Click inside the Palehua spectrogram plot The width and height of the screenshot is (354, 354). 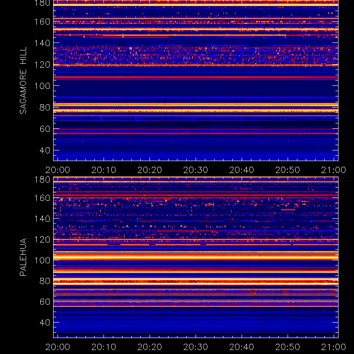(196, 257)
